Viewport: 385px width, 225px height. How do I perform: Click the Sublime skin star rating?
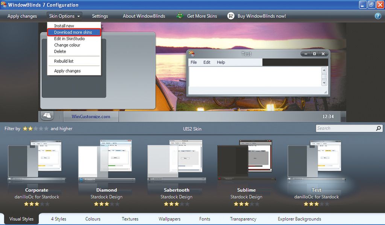(x=246, y=204)
